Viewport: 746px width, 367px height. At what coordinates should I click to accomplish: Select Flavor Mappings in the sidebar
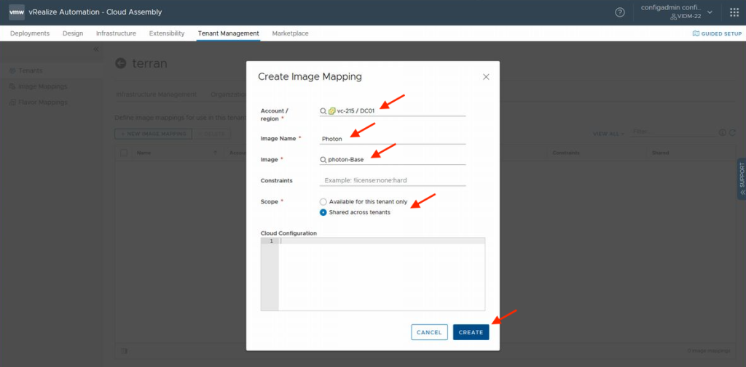43,102
